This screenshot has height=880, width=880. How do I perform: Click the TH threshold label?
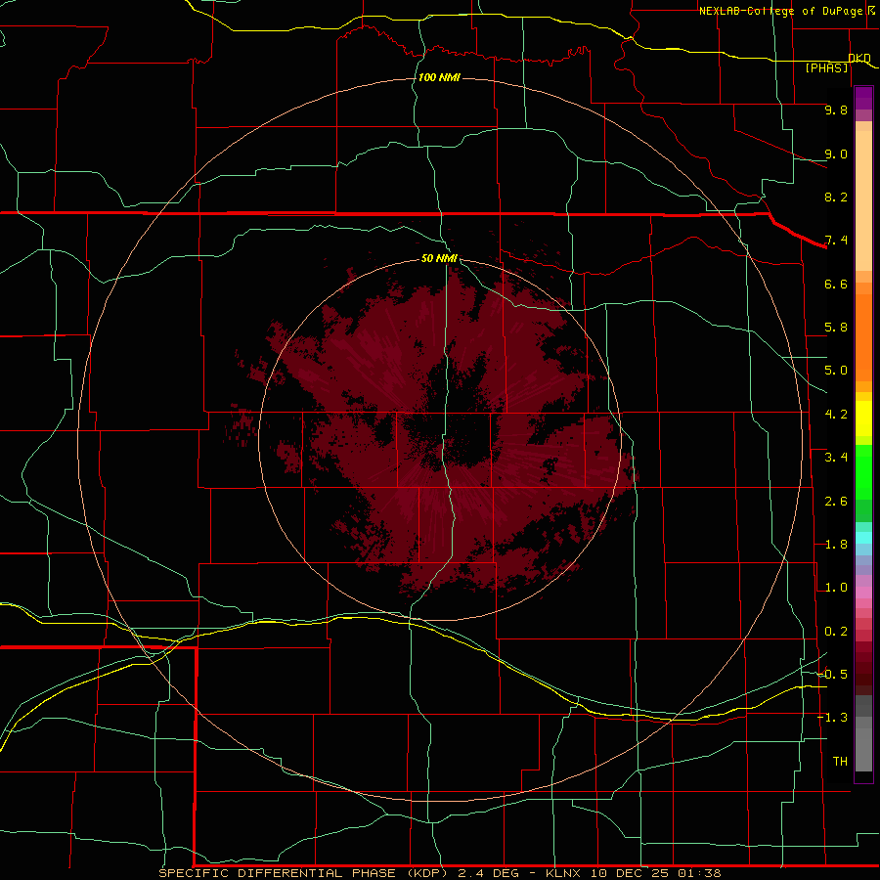pyautogui.click(x=840, y=762)
